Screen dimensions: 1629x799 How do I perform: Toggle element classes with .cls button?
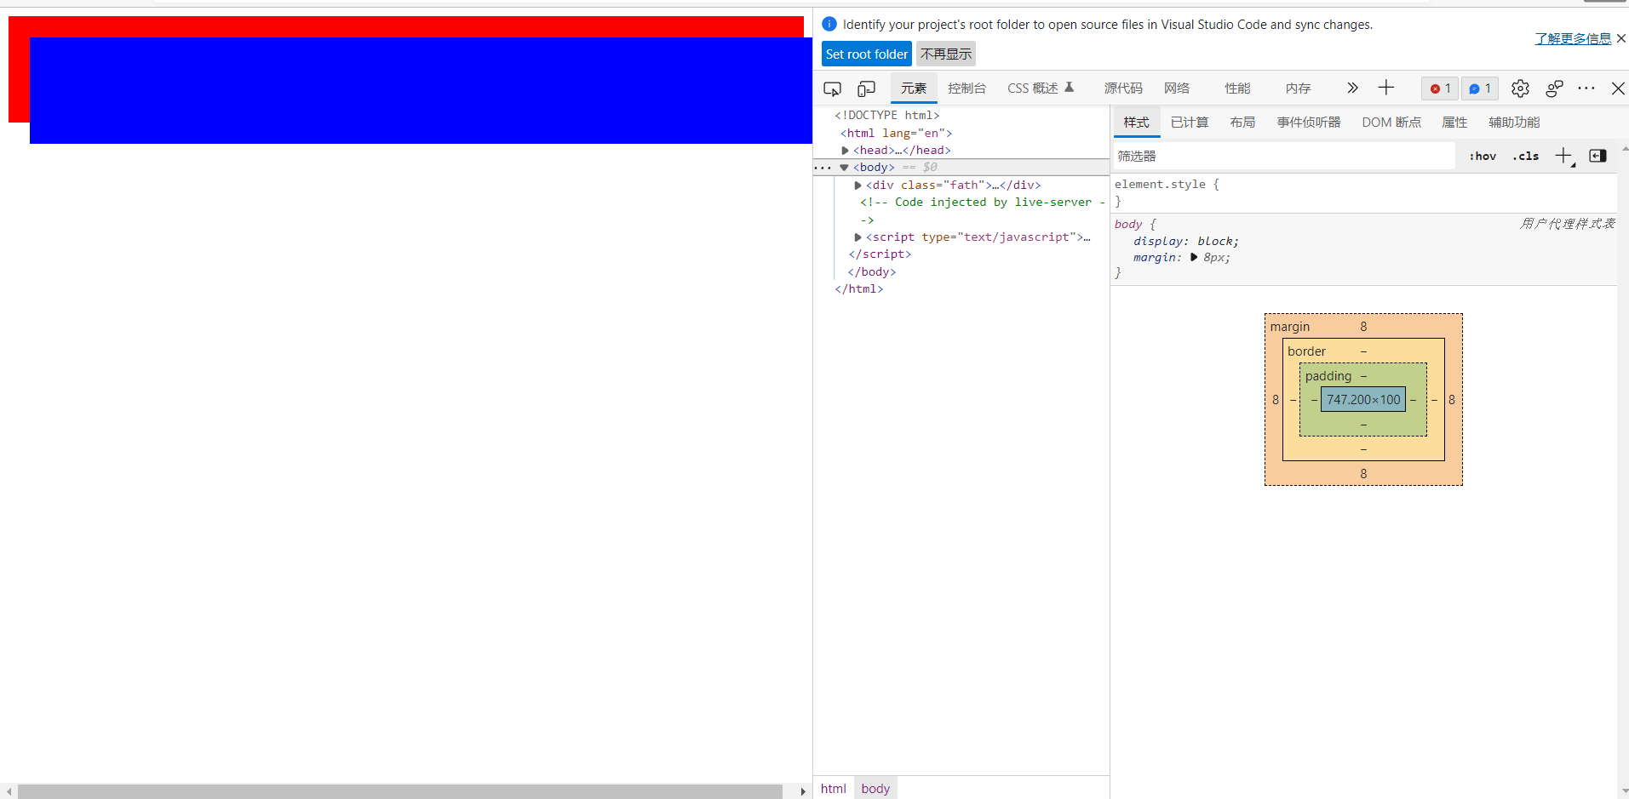pyautogui.click(x=1526, y=156)
